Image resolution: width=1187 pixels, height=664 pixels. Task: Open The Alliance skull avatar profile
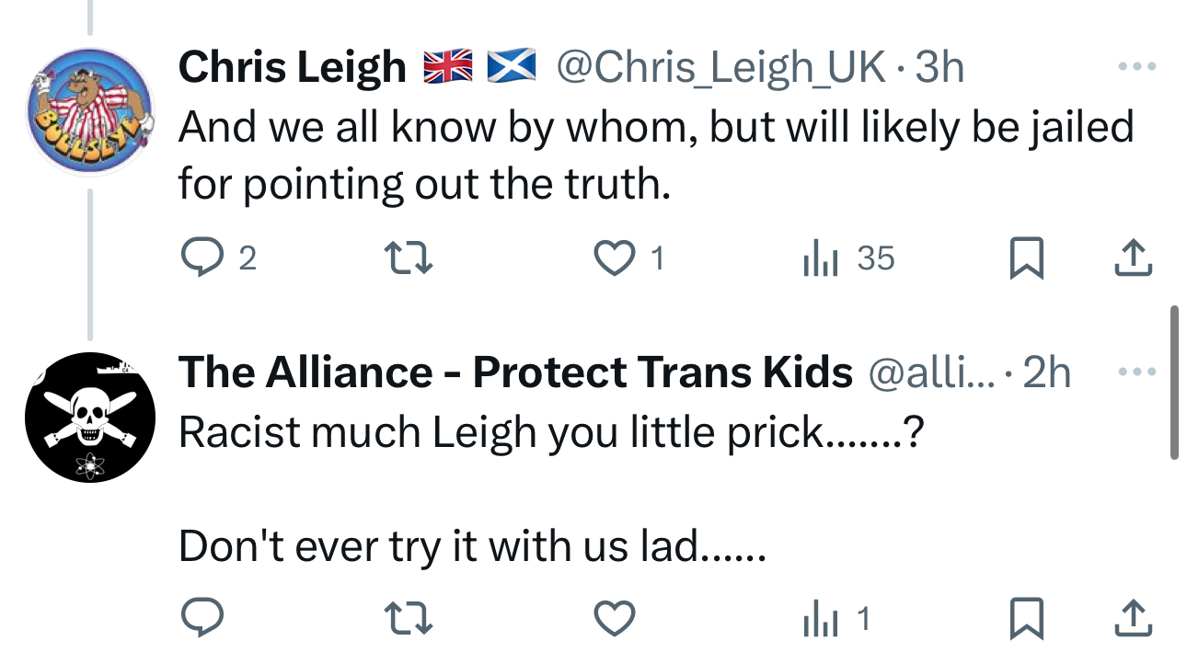click(87, 418)
